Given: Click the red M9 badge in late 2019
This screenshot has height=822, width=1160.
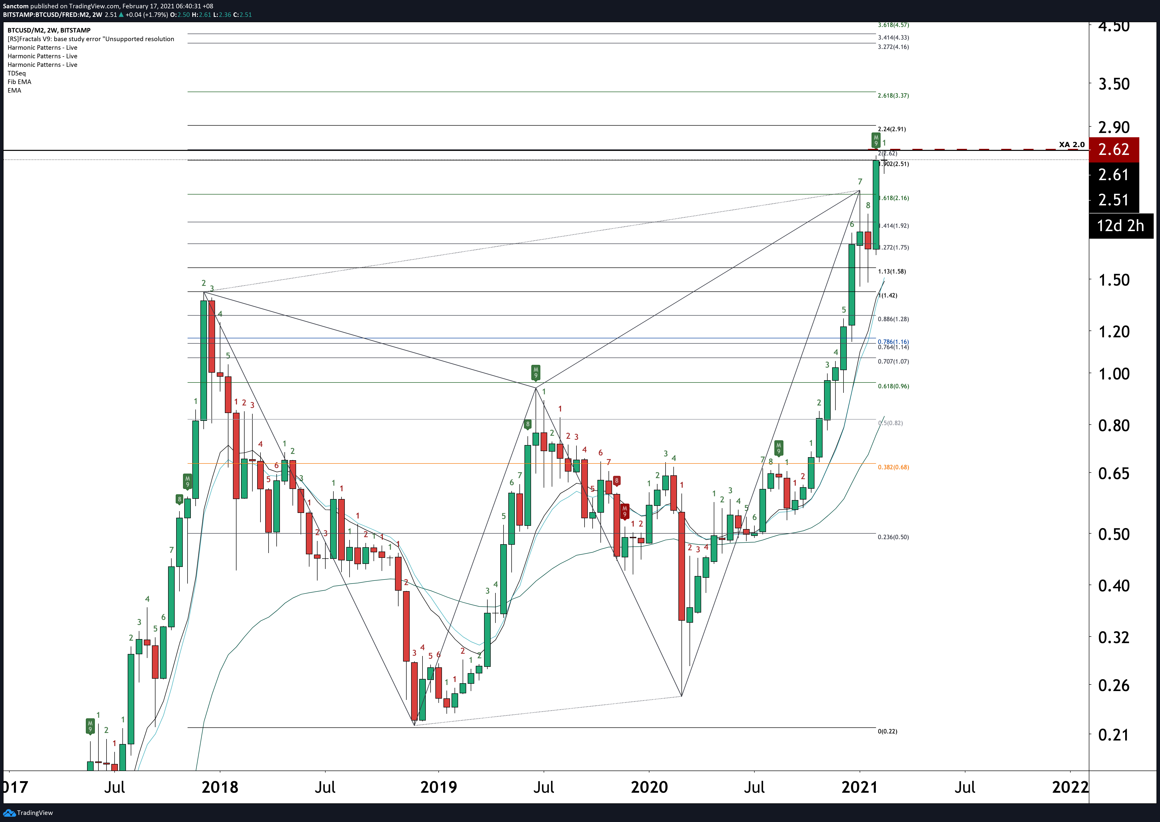Looking at the screenshot, I should pos(625,511).
